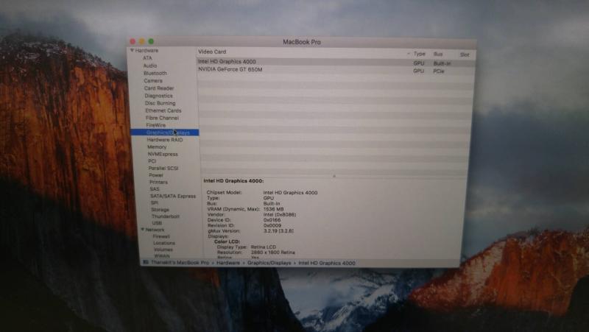589x332 pixels.
Task: Open Card Reader information
Action: coord(159,88)
